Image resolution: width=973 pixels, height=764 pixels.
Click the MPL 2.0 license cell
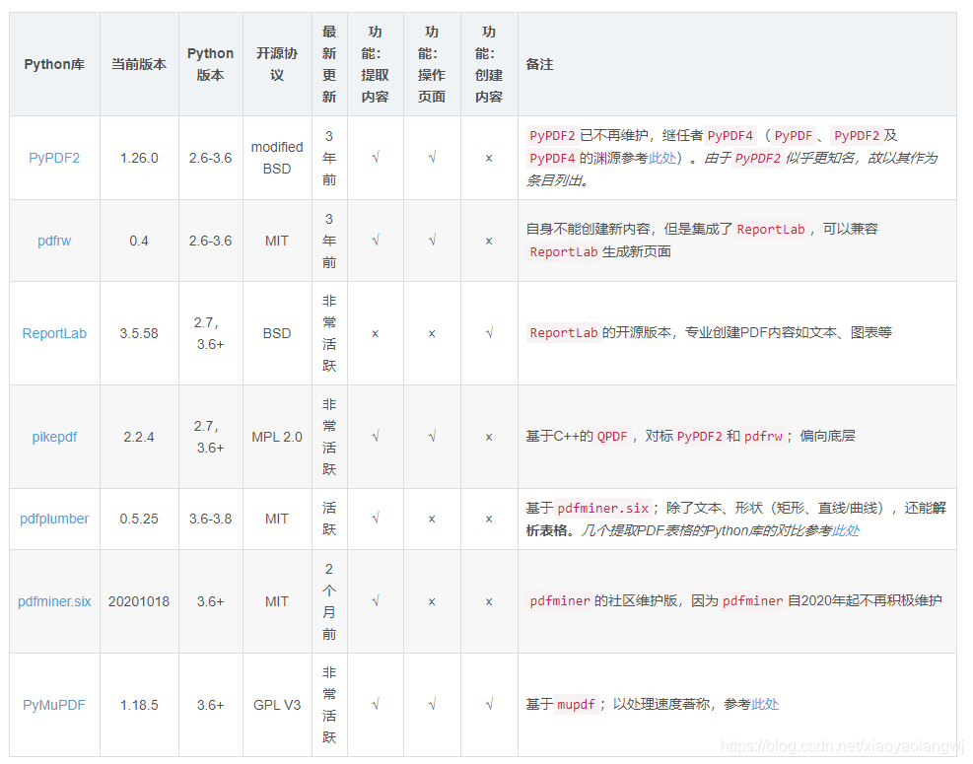click(x=277, y=437)
